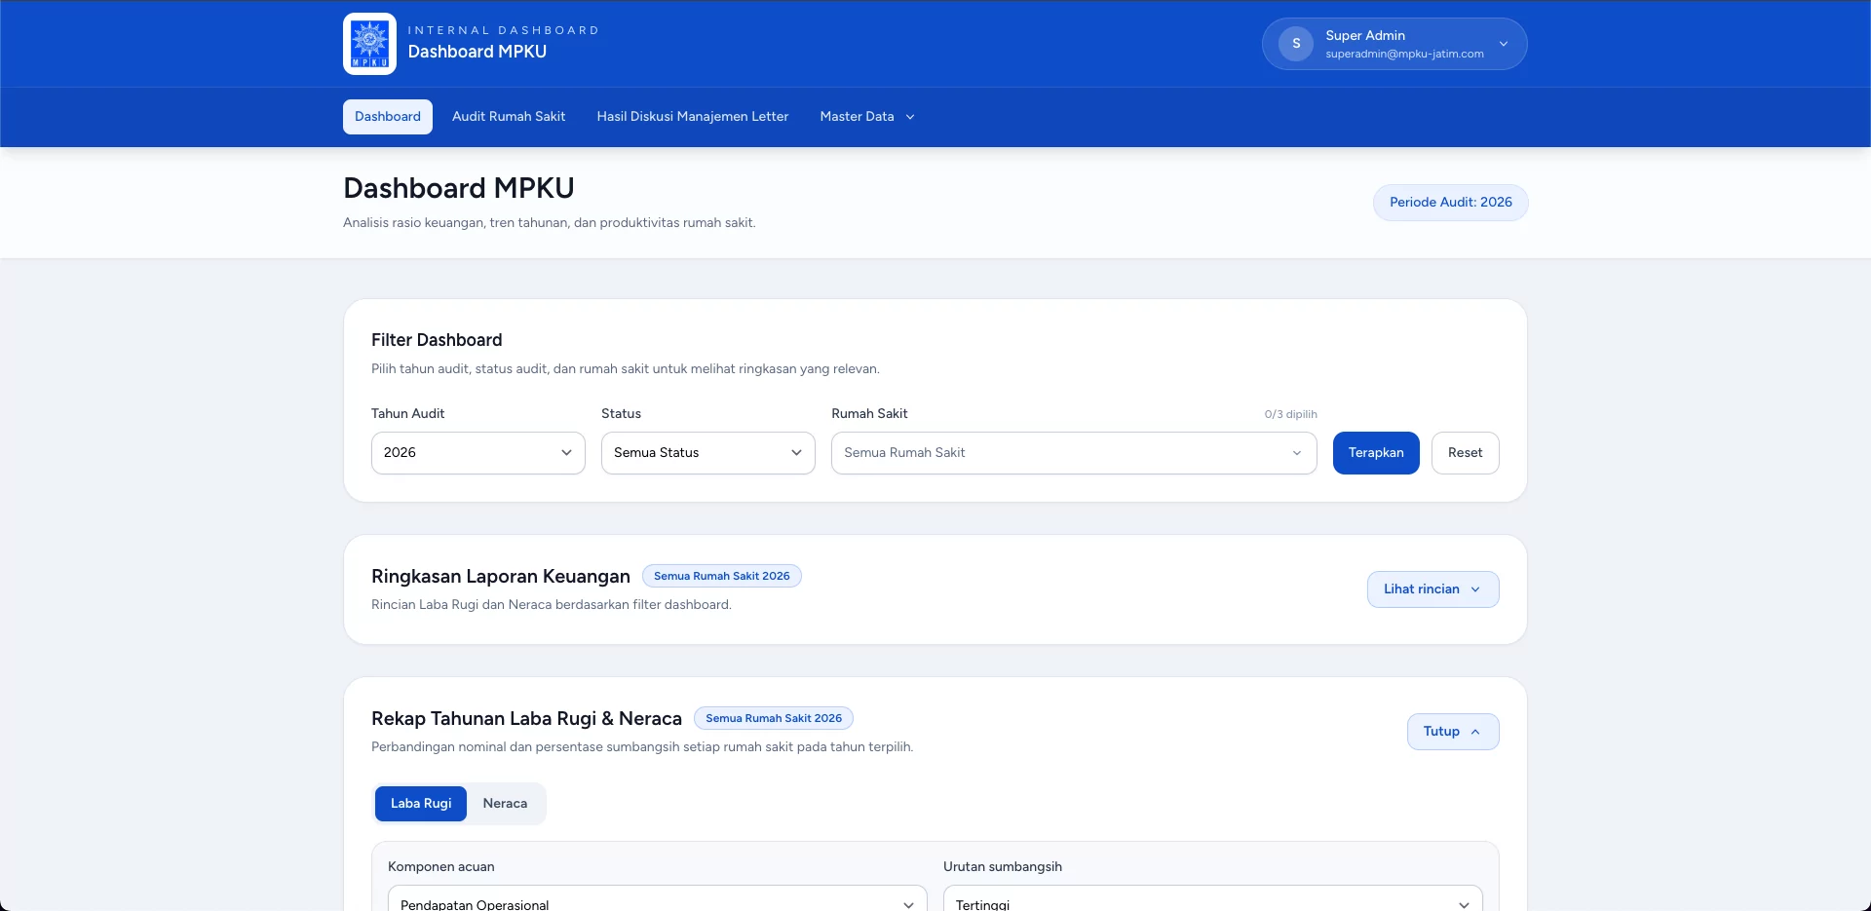Collapse the section with the Tutup button

point(1453,732)
